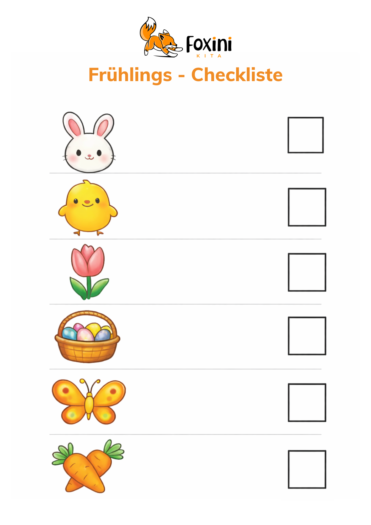The width and height of the screenshot is (371, 525).
Task: Click the bunny face icon
Action: pos(89,143)
